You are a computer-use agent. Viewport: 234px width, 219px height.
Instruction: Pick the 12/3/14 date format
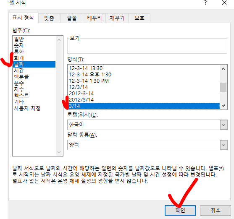[x=144, y=87]
